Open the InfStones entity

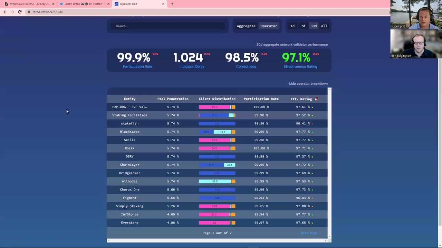pyautogui.click(x=129, y=214)
